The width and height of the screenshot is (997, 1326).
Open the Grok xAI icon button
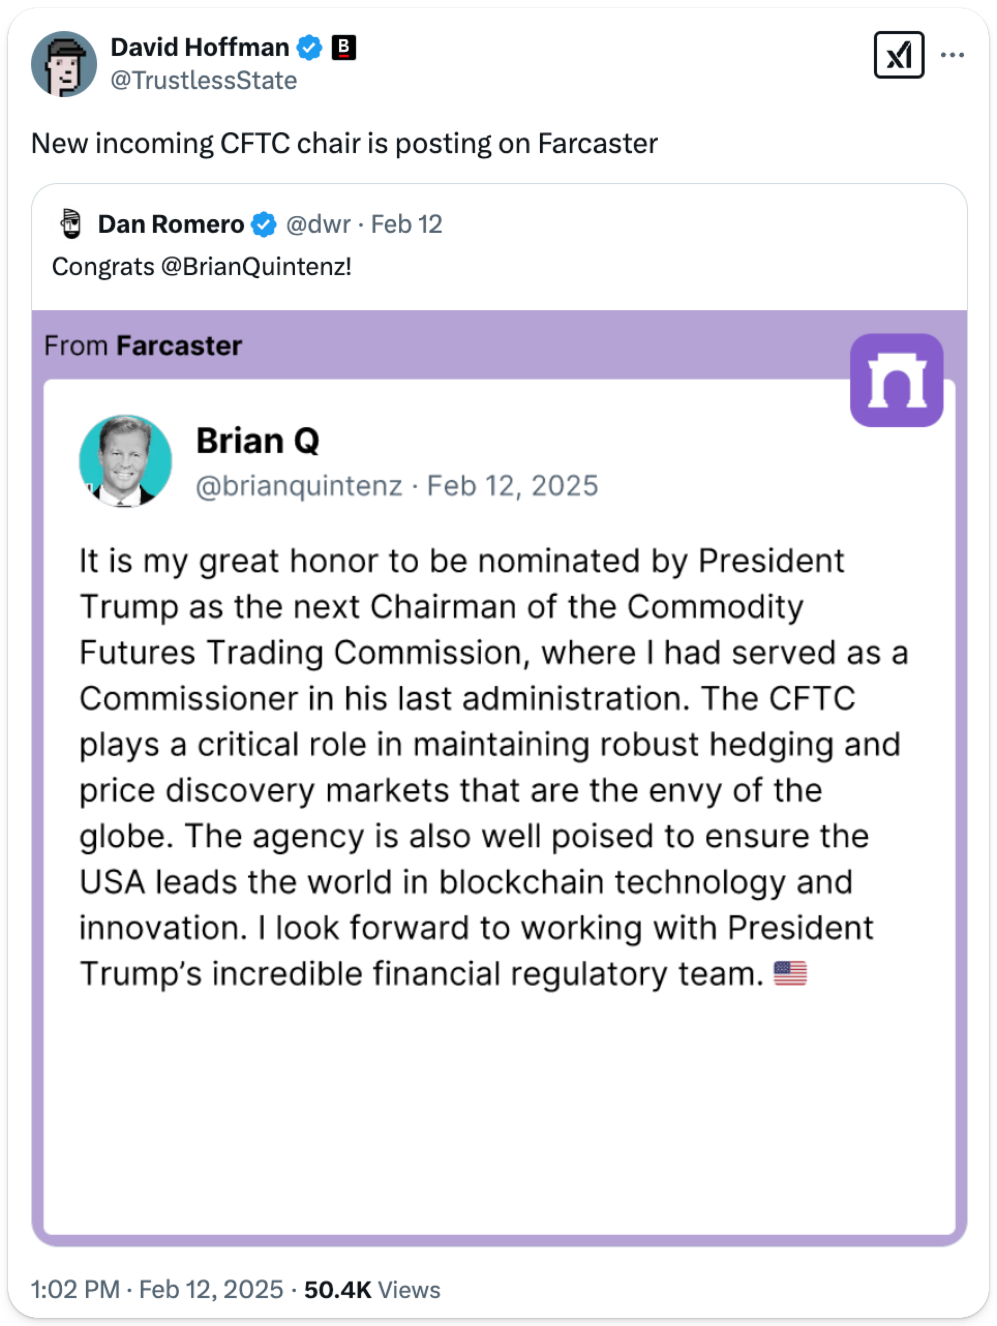[x=898, y=55]
